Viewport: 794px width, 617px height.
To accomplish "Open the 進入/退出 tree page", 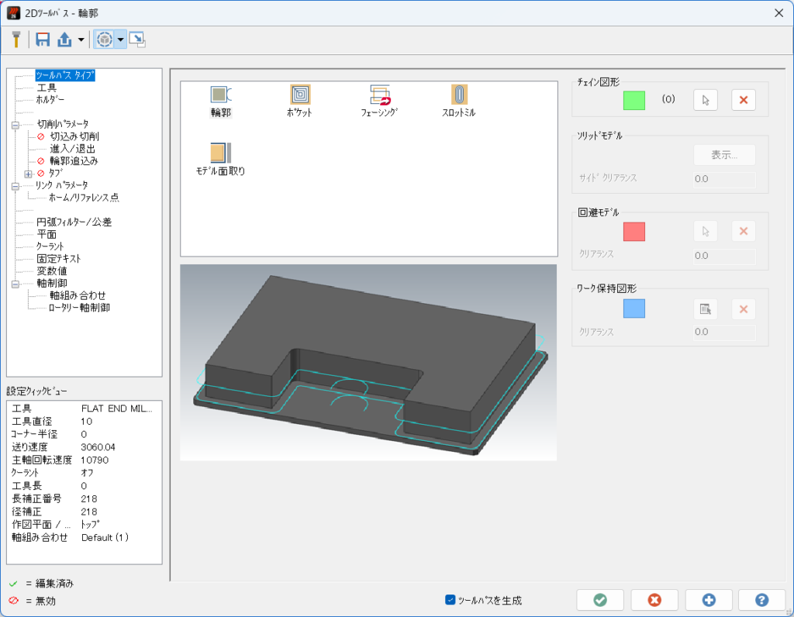I will [x=72, y=149].
